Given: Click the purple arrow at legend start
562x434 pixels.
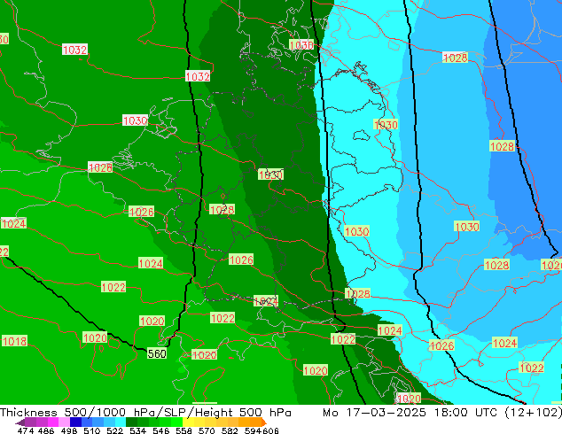Looking at the screenshot, I should tap(20, 422).
